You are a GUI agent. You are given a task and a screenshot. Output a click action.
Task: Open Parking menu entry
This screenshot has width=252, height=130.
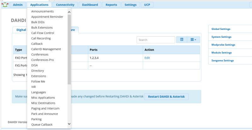pyautogui.click(x=37, y=119)
